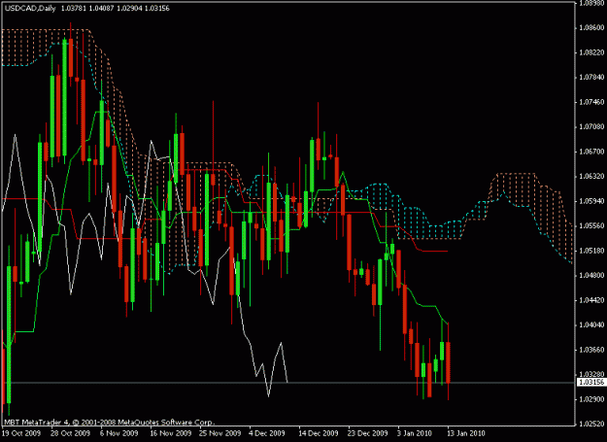This screenshot has height=442, width=607.
Task: Select the horizontal current price line
Action: 288,383
